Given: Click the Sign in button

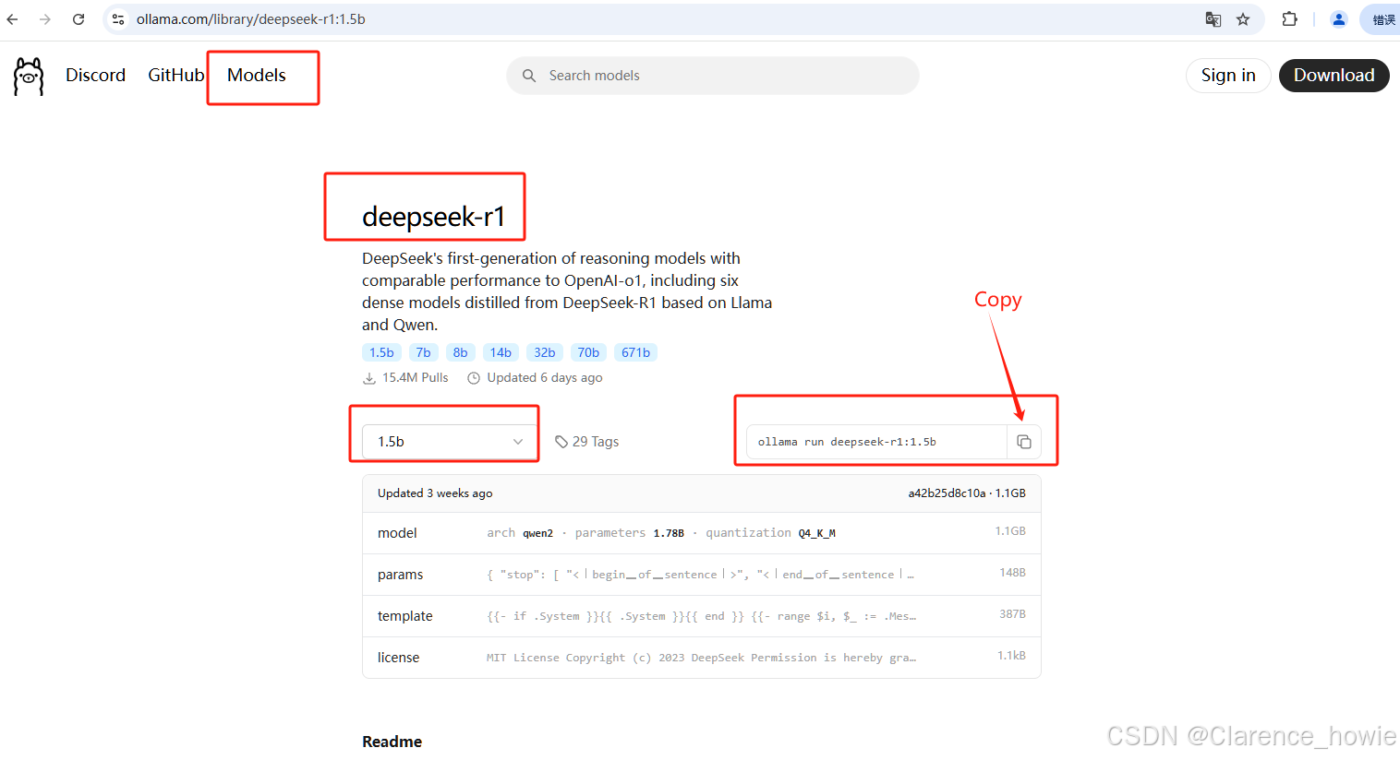Looking at the screenshot, I should pos(1228,76).
